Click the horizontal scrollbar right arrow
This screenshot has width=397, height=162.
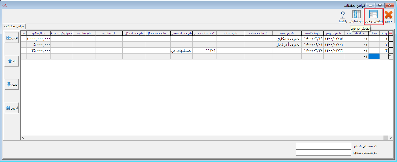pos(391,137)
